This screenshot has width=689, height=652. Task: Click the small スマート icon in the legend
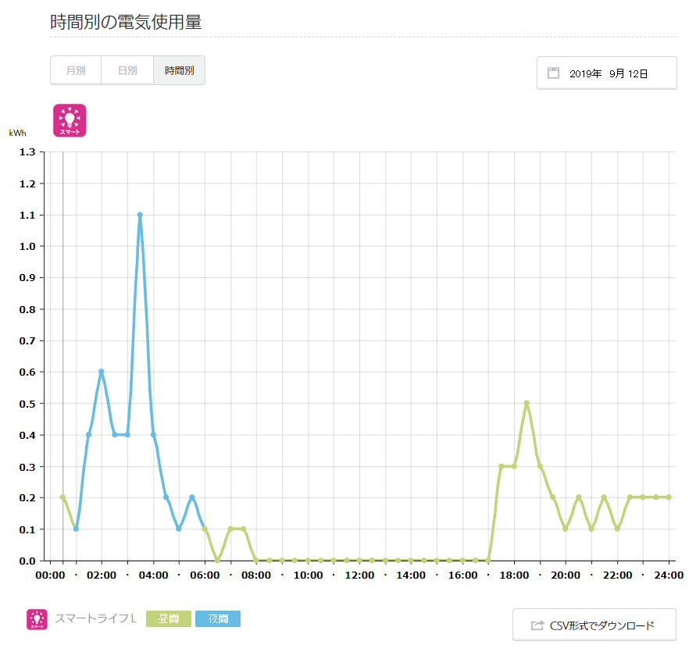37,619
